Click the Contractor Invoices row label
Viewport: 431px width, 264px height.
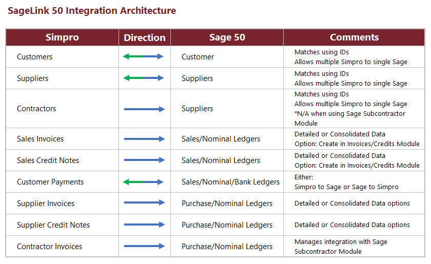coord(49,247)
